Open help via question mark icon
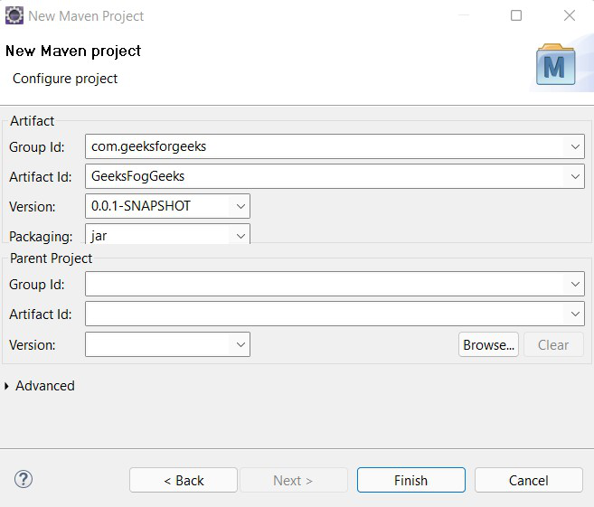 (x=24, y=479)
